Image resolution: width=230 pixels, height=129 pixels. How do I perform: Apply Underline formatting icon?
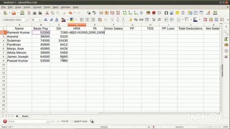(57, 20)
